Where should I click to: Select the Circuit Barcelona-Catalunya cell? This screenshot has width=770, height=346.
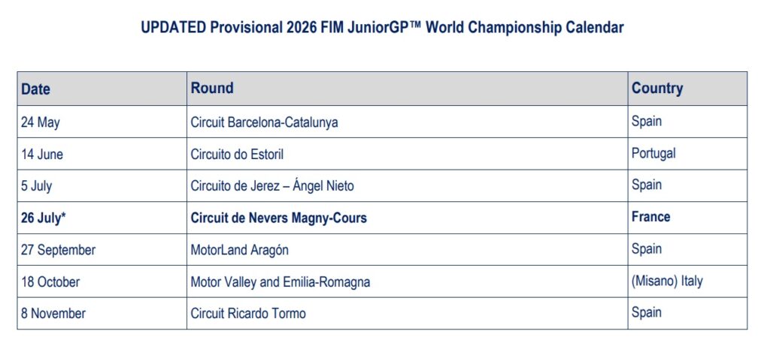pos(264,122)
